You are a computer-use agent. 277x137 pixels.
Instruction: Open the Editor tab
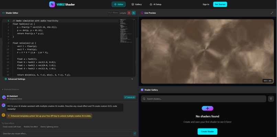coord(119,4)
